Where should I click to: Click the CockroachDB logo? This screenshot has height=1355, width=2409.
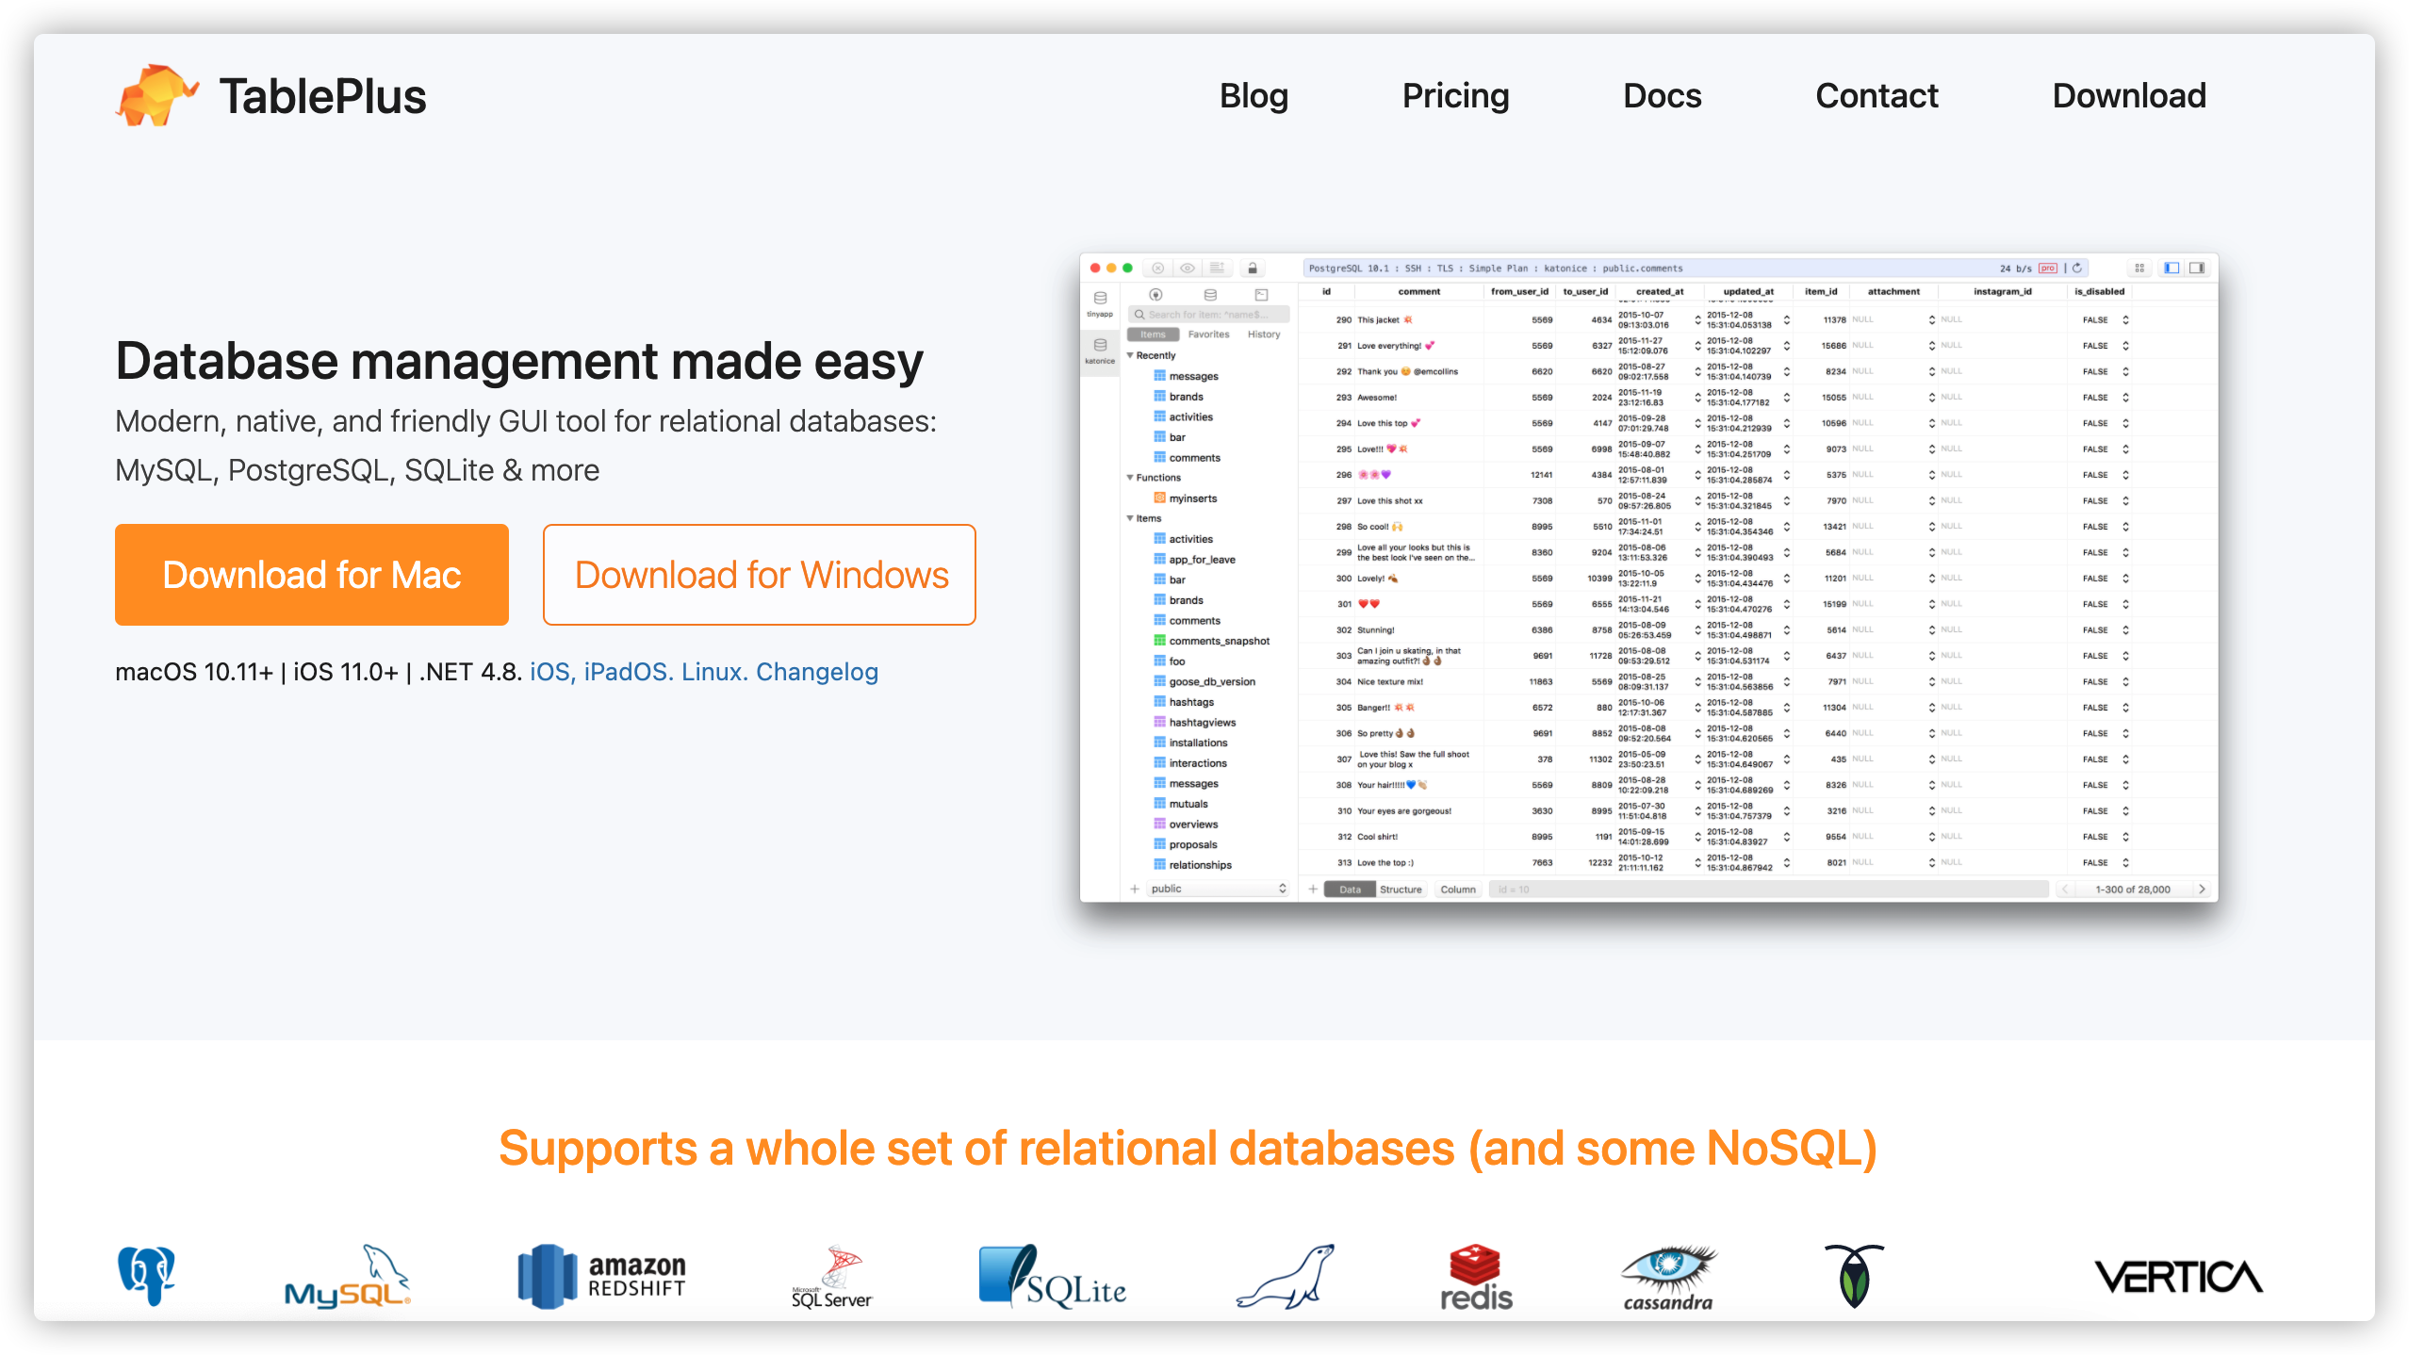pos(1854,1276)
